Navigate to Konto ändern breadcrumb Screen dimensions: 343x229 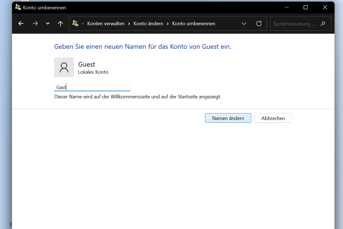pos(148,24)
